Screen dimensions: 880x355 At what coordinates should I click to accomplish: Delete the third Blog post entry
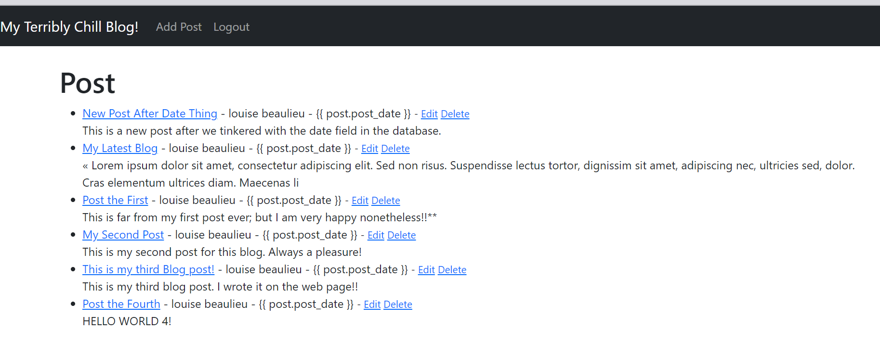(x=452, y=270)
